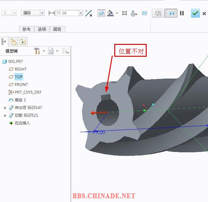
Task: Click the 属性 tab button
Action: (x=57, y=29)
